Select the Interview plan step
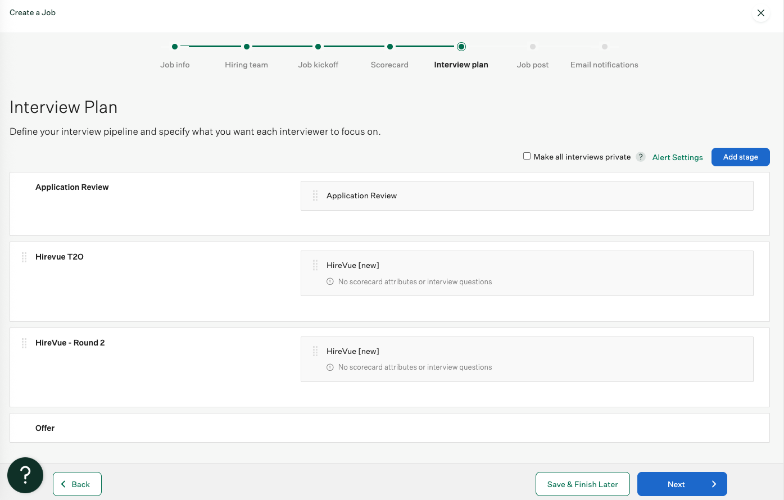Screen dimensions: 784x500 [461, 65]
